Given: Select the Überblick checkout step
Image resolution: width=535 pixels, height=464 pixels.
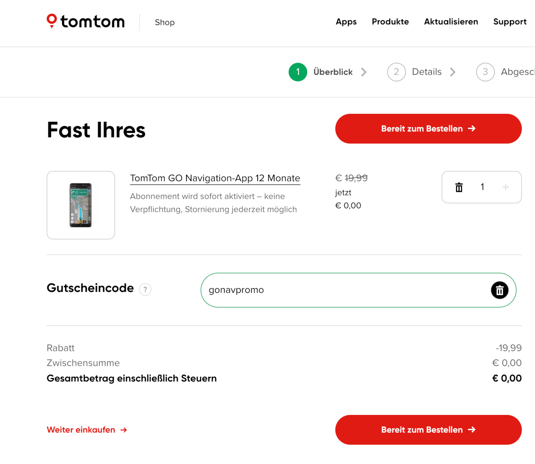Looking at the screenshot, I should tap(333, 72).
